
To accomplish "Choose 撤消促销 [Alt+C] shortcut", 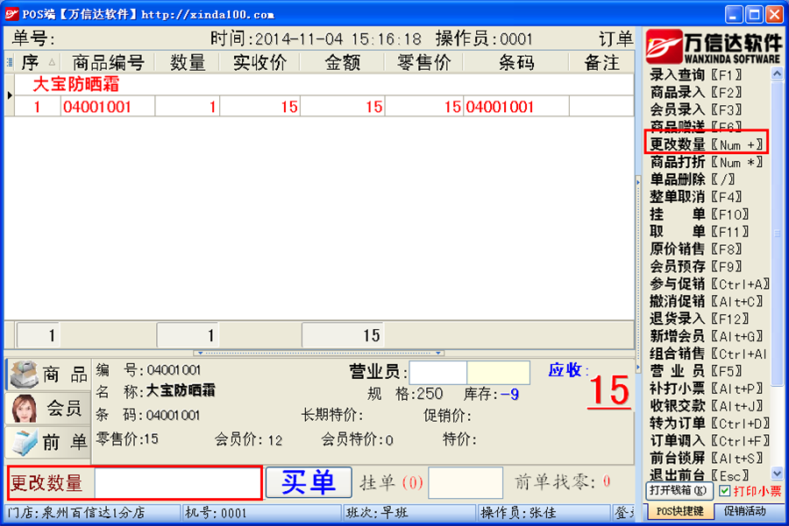I will tap(707, 301).
